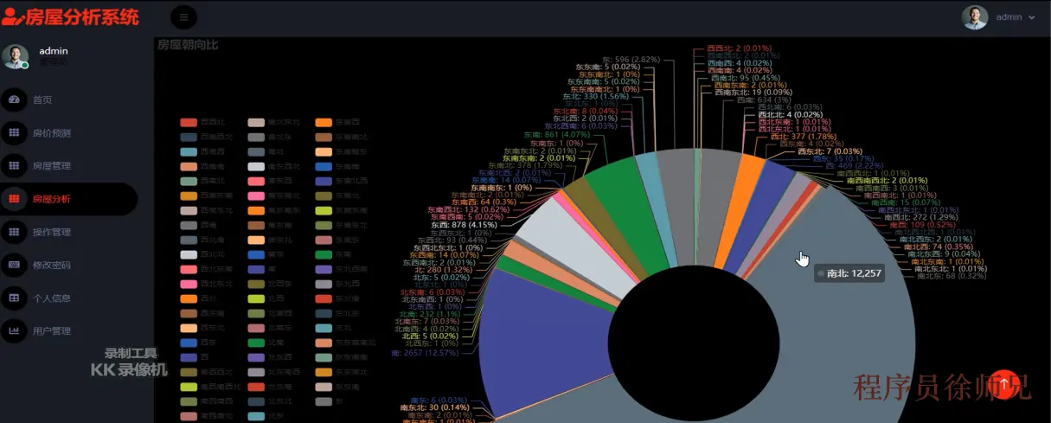Viewport: 1051px width, 423px height.
Task: Click label 南东北: 30 (0.14%)
Action: click(x=435, y=407)
